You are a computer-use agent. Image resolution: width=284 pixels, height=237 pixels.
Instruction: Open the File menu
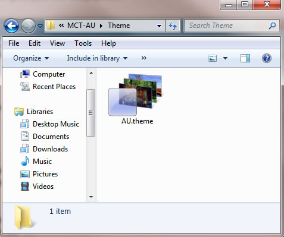coord(14,43)
